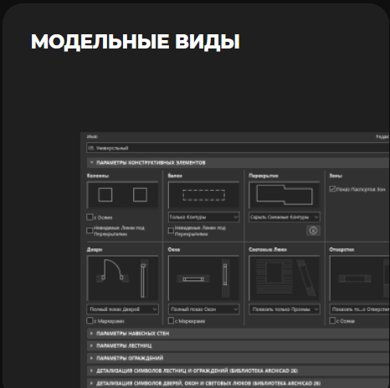
Task: Click the info icon under Перекрытия
Action: [x=313, y=231]
